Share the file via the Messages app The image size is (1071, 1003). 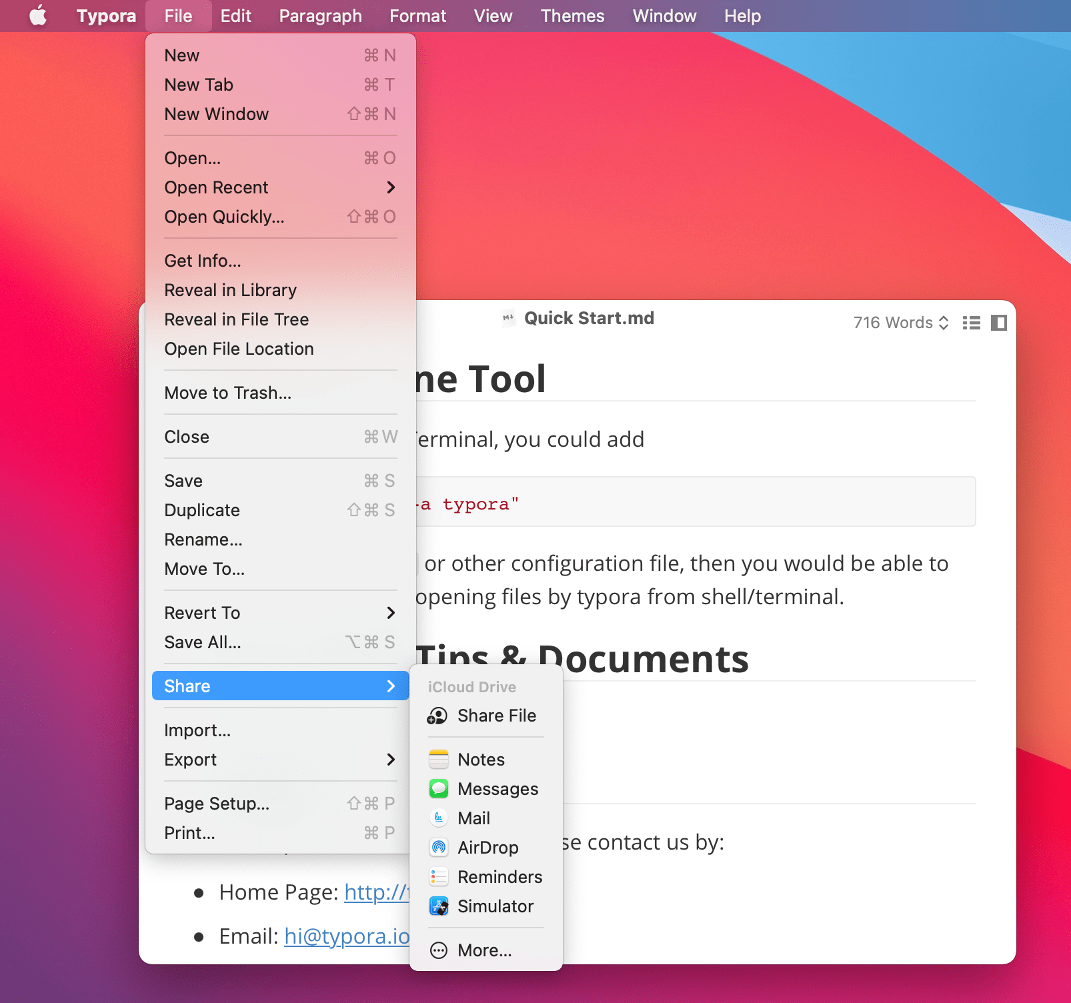(485, 789)
